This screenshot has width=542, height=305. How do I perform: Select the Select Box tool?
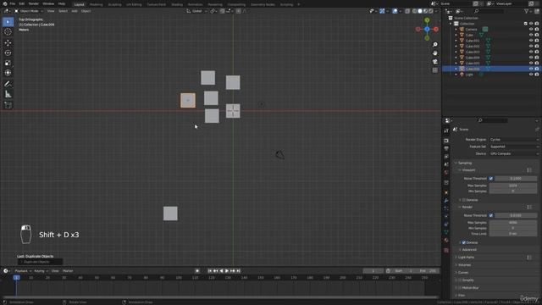tap(8, 22)
